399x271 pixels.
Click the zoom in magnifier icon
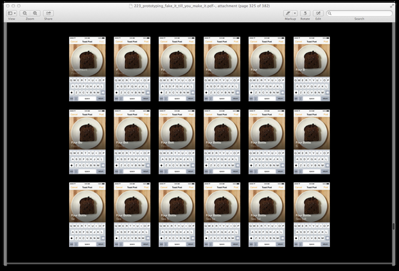[x=35, y=13]
